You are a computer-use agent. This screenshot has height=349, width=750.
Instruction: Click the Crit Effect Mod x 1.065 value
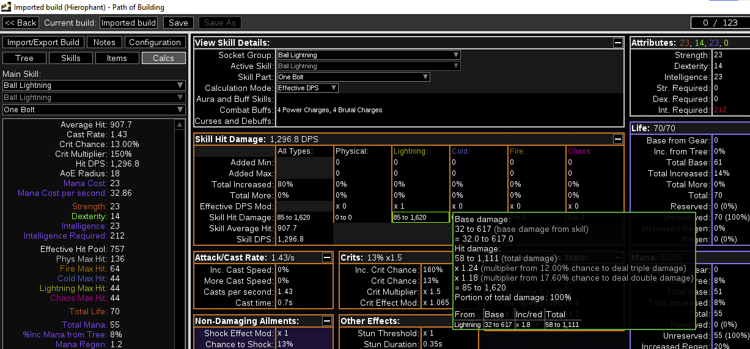(x=436, y=303)
